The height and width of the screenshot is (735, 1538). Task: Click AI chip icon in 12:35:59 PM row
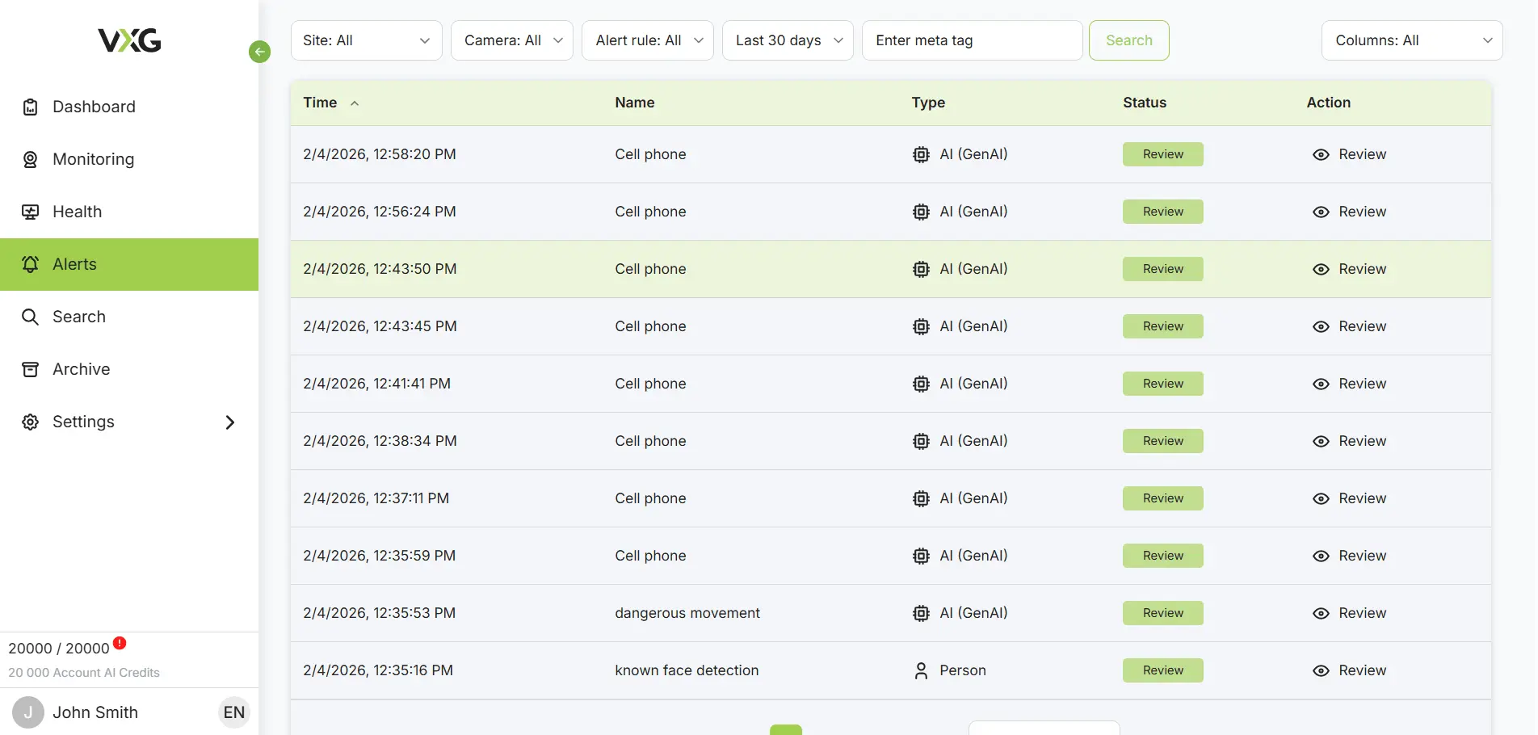pyautogui.click(x=921, y=556)
